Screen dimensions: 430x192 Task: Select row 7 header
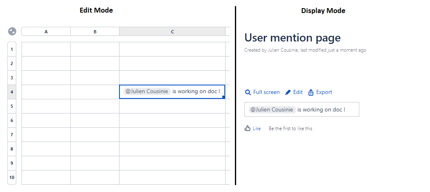pos(12,135)
